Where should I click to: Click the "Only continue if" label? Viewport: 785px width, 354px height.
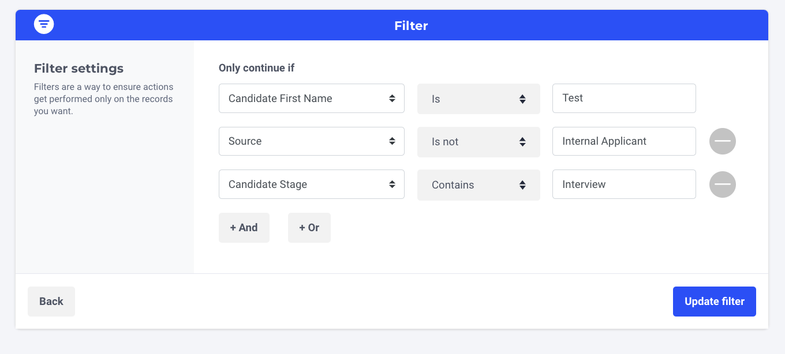click(x=256, y=68)
